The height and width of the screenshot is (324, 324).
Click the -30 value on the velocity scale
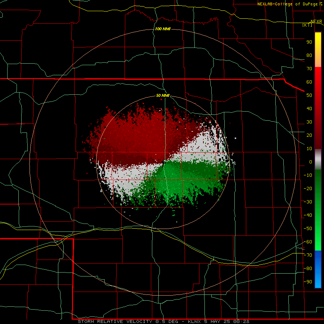tap(308, 202)
